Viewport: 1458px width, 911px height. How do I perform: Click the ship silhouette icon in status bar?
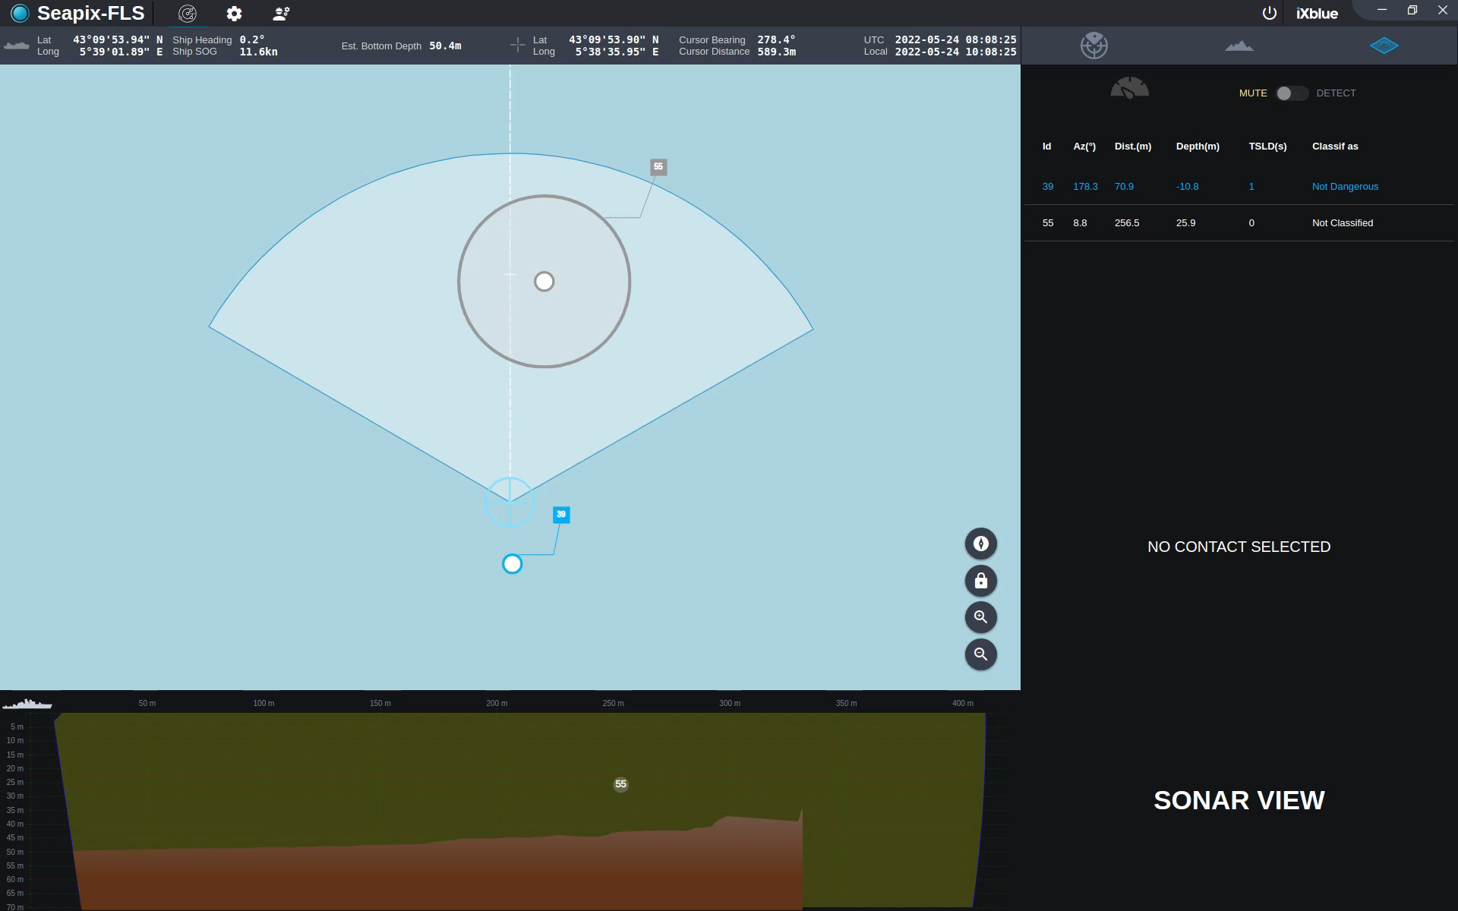coord(17,46)
